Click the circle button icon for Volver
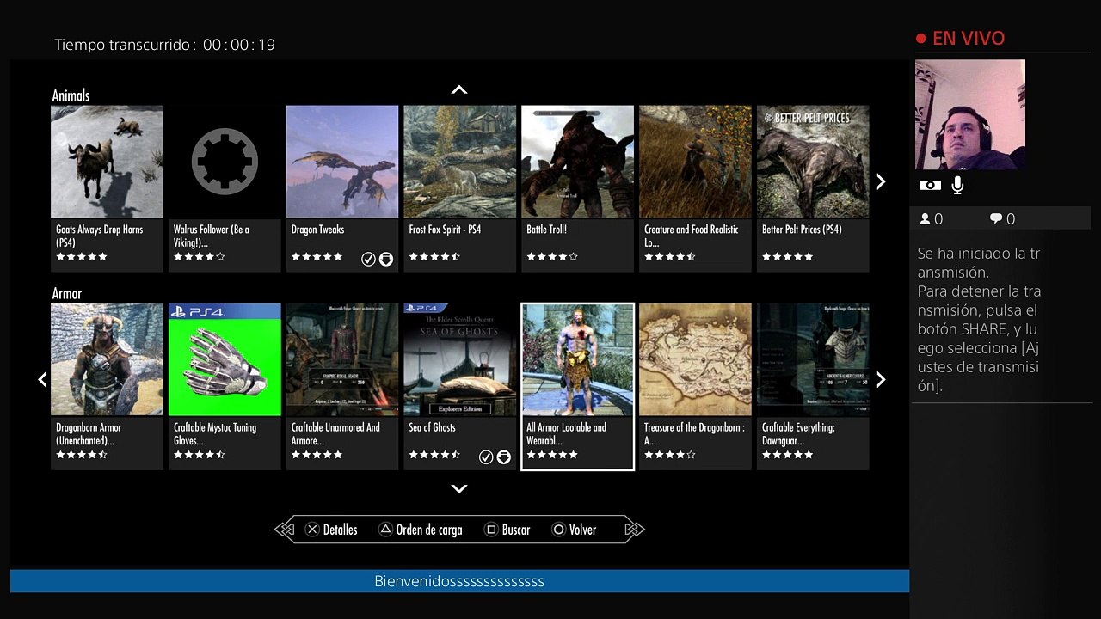The width and height of the screenshot is (1101, 619). 558,530
